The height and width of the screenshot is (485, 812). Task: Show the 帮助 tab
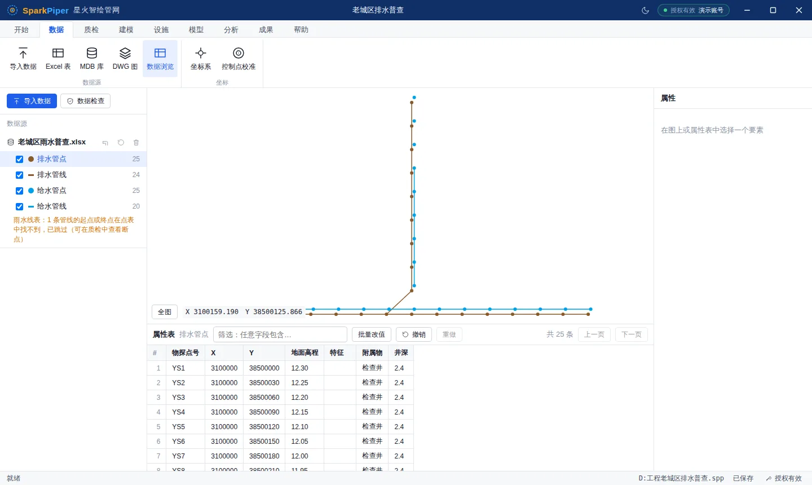pos(301,30)
